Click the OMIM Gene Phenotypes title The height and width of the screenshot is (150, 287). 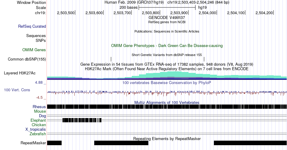tap(167, 45)
